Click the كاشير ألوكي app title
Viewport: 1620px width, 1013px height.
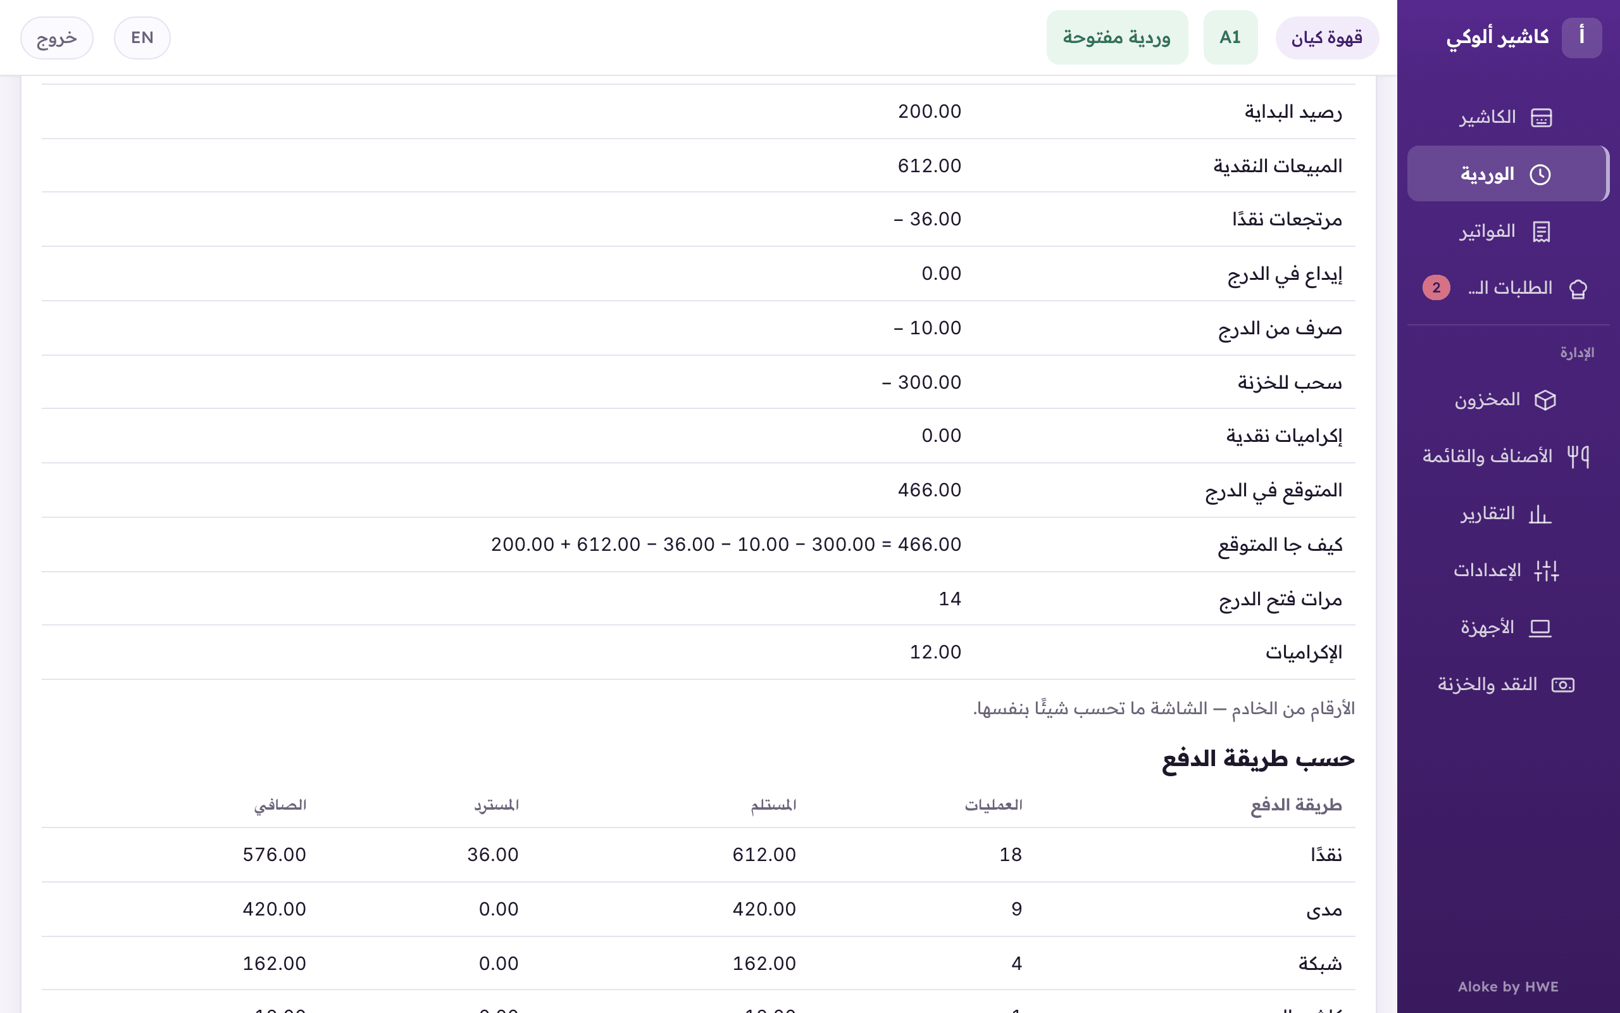point(1497,37)
